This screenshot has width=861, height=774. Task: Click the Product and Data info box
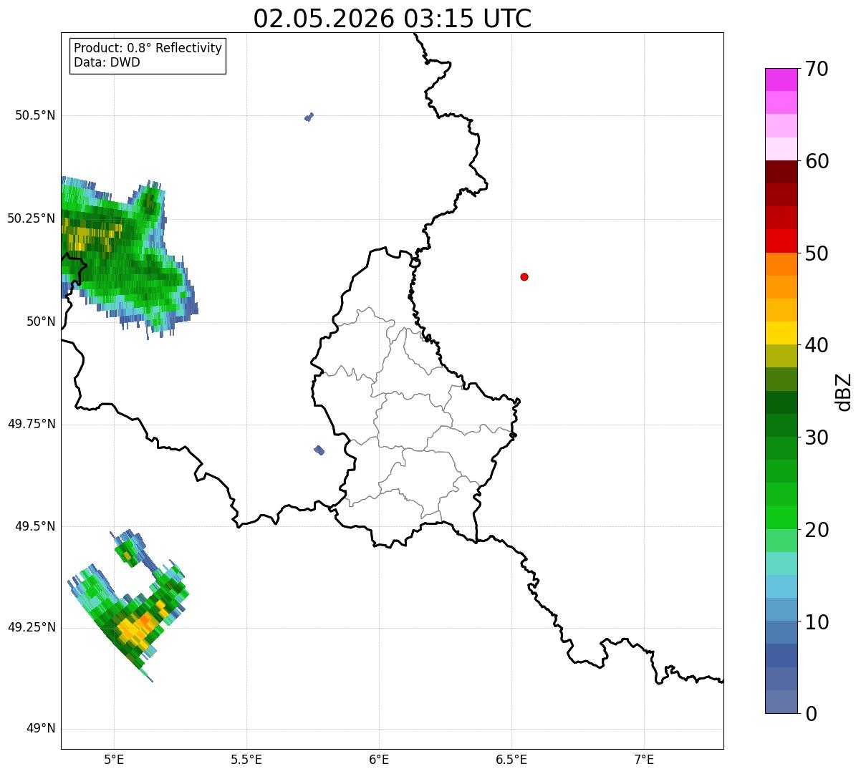coord(148,55)
